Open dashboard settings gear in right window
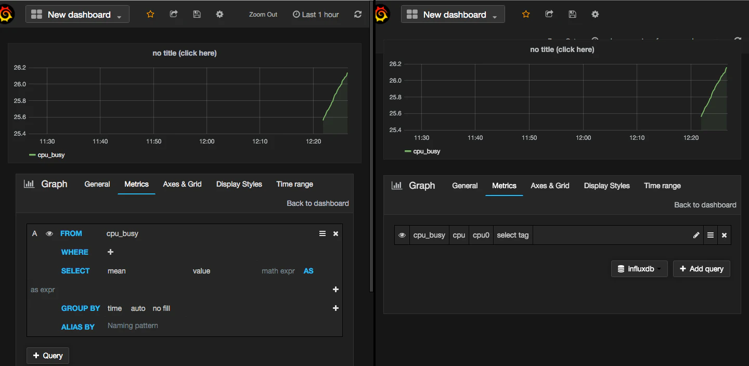 point(595,15)
